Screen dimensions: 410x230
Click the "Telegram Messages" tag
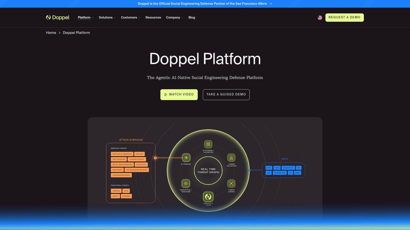[121, 175]
